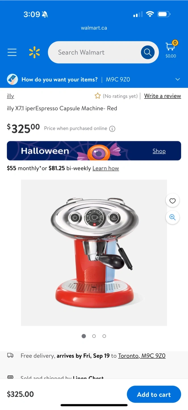Open the M9C 9Z0 postal code selector

tap(118, 79)
